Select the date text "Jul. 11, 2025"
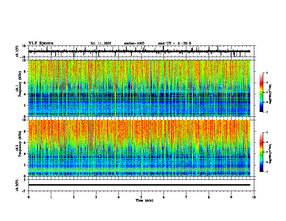 pos(101,43)
